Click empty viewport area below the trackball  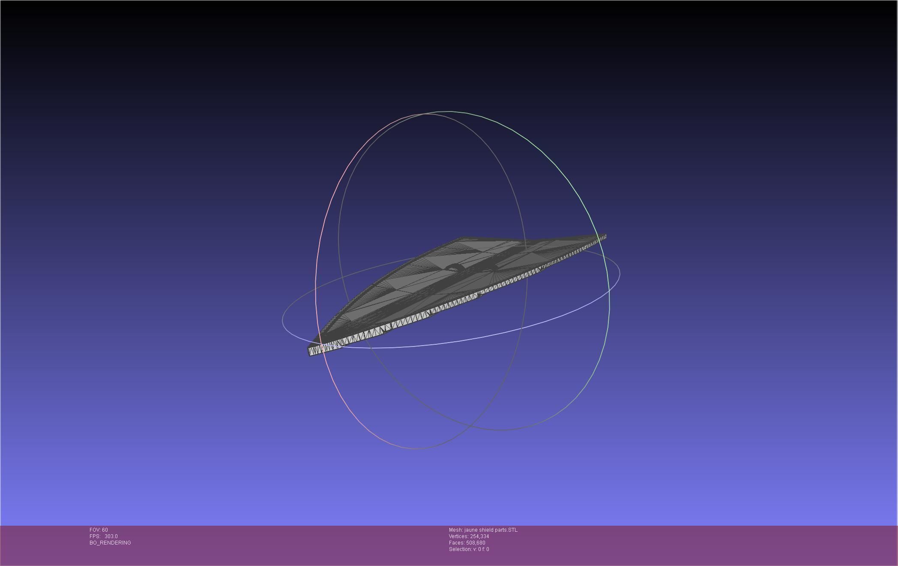[x=449, y=489]
